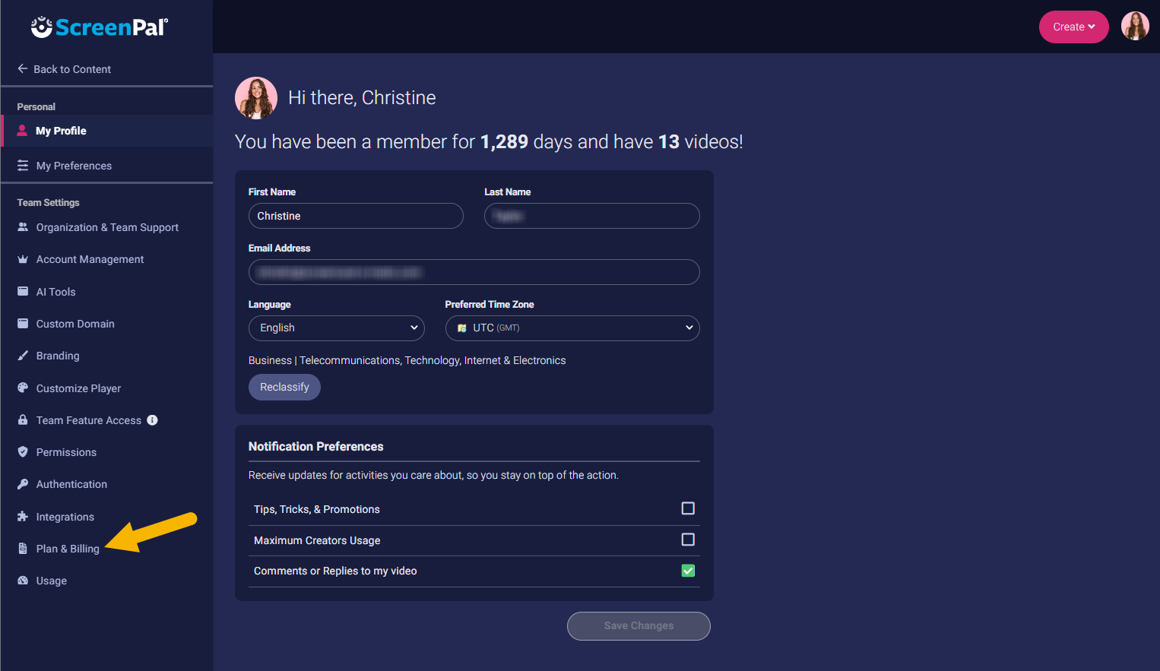The image size is (1160, 671).
Task: Click the key icon for Authentication
Action: click(x=23, y=484)
